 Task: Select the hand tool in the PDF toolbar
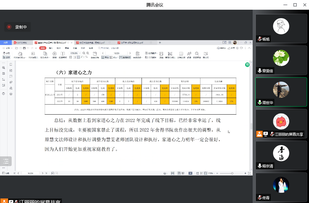(6, 53)
